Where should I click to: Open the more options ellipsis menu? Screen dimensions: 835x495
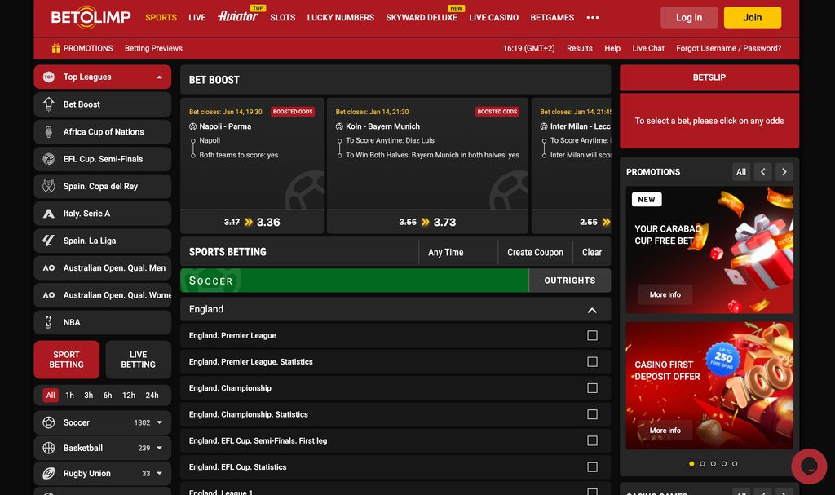pos(593,18)
